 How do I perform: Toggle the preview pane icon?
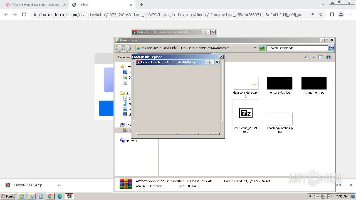point(321,57)
